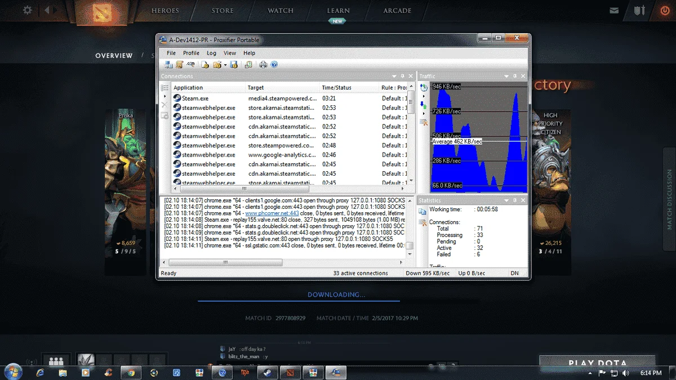Open the WATCH tab in Dota
This screenshot has height=380, width=676.
(x=281, y=11)
